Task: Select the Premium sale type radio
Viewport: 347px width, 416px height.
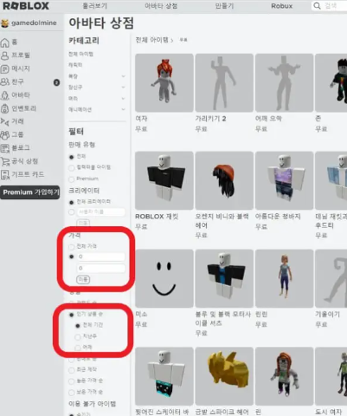Action: (x=71, y=179)
